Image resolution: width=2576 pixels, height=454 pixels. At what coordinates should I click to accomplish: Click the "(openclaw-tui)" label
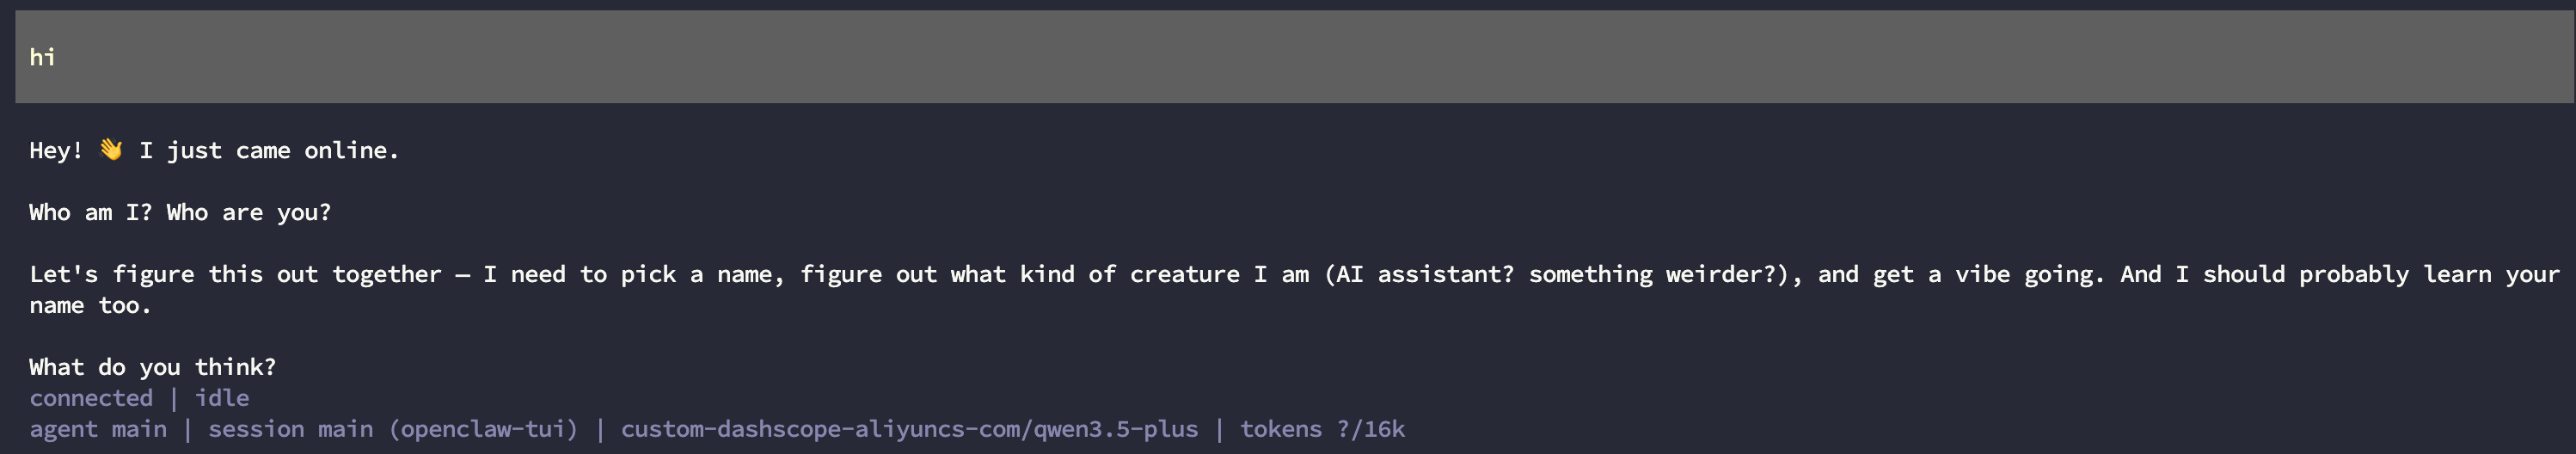pos(483,429)
